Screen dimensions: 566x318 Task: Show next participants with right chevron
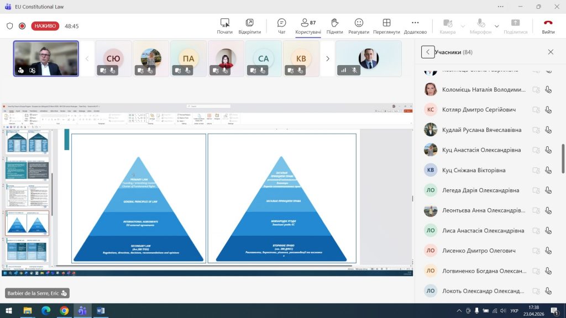328,59
